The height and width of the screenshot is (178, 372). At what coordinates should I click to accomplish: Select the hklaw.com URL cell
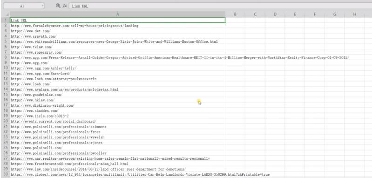117,100
